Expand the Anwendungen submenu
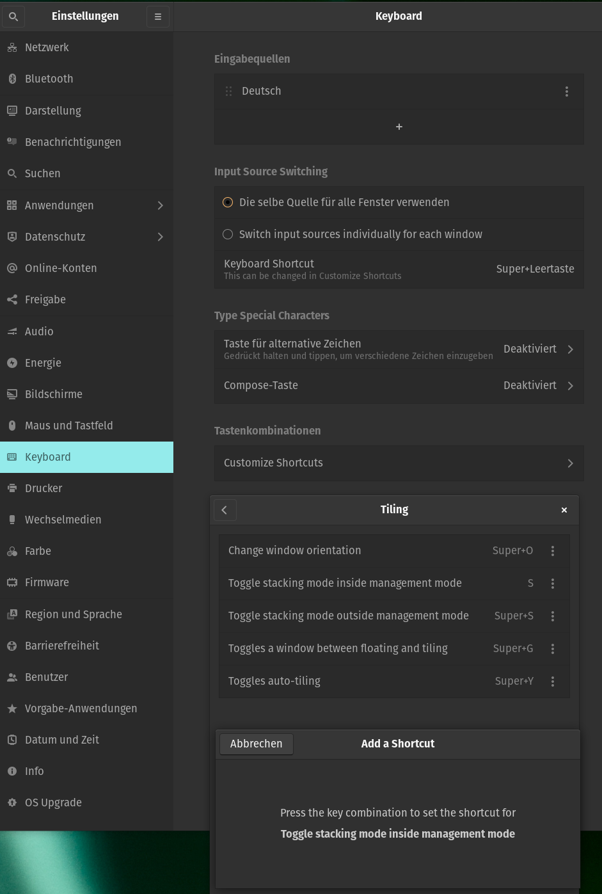 (160, 205)
